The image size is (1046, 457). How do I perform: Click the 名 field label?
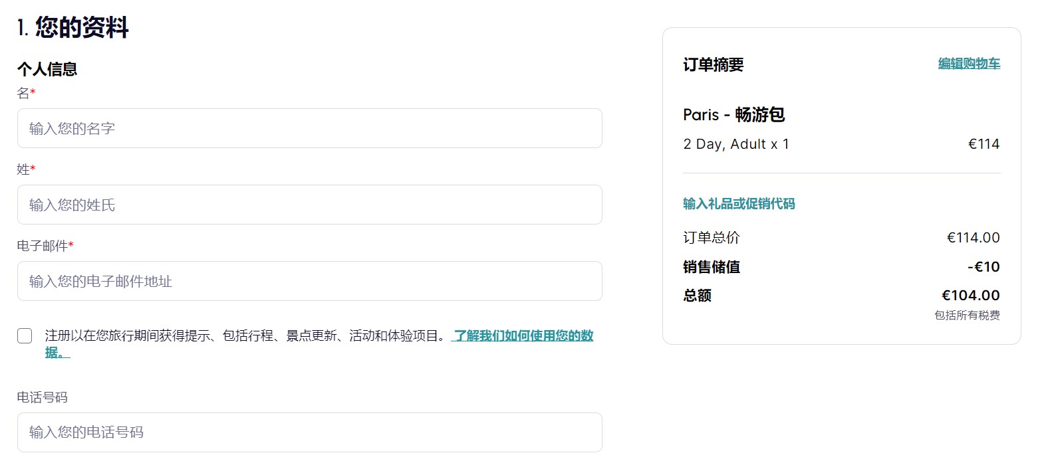point(23,94)
